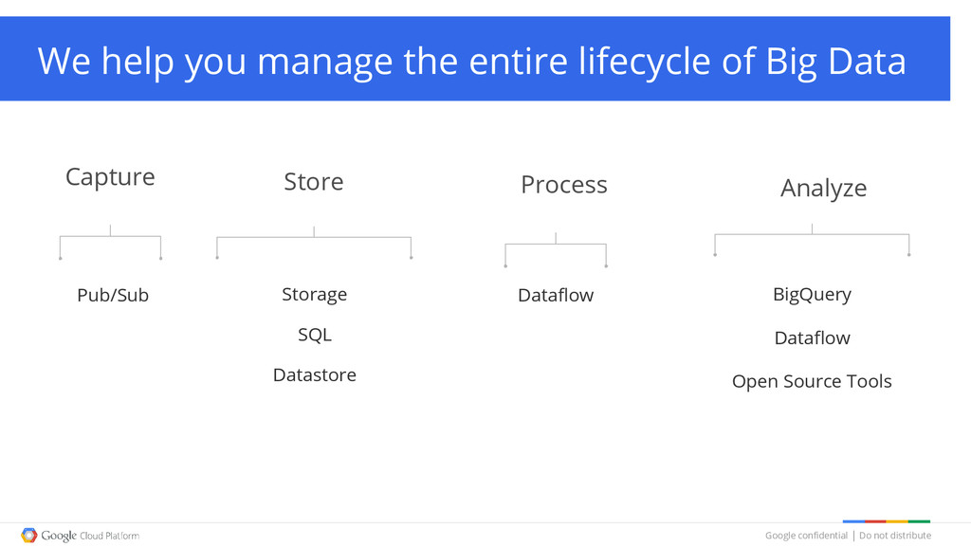Image resolution: width=971 pixels, height=547 pixels.
Task: Select the Google confidential footer label
Action: click(x=806, y=536)
